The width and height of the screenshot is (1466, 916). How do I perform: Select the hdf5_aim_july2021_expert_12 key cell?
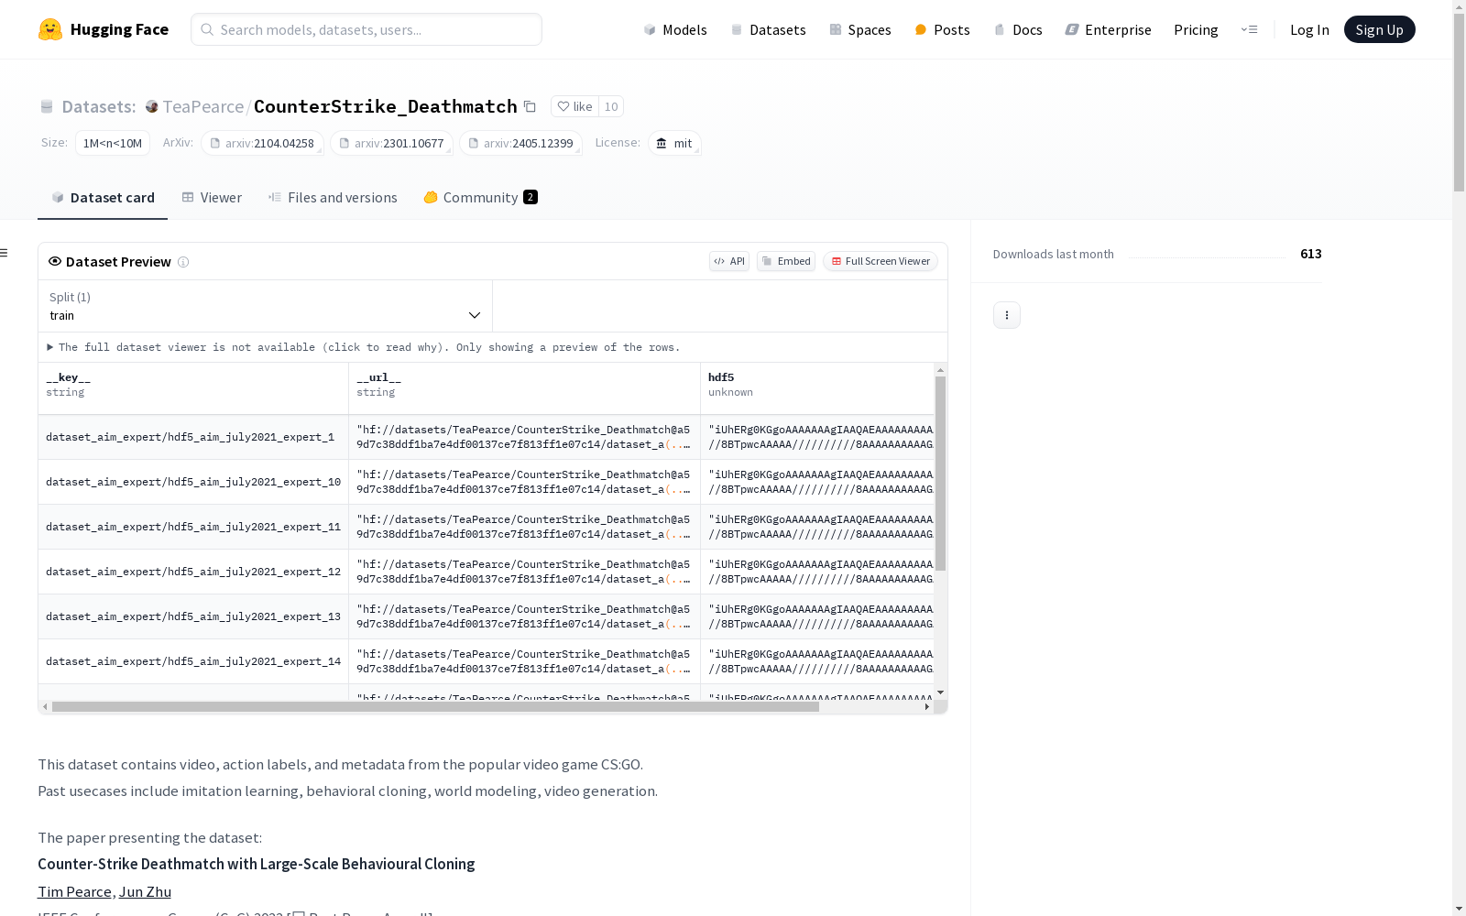click(x=193, y=572)
